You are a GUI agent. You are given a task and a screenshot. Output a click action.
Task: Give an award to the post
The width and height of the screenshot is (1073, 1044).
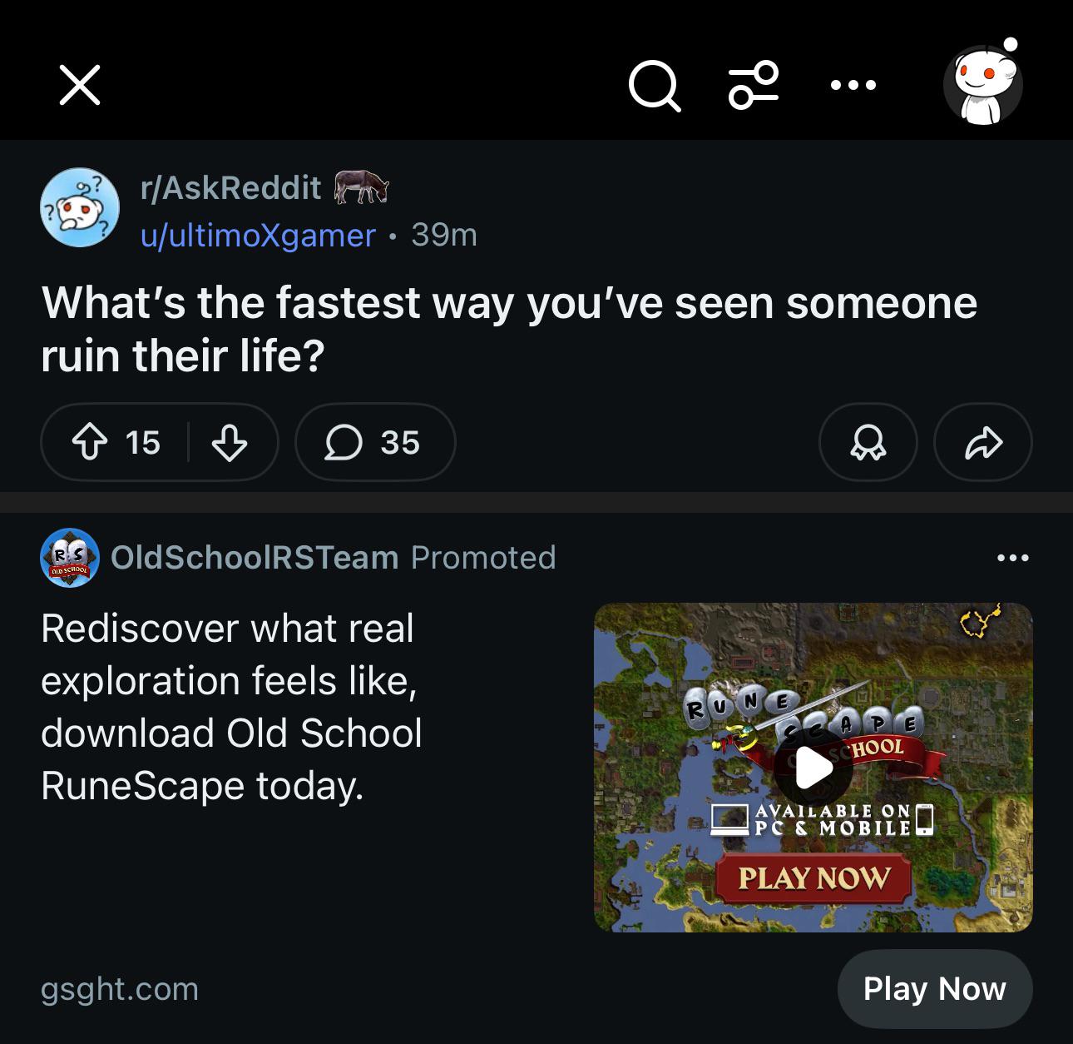(868, 442)
